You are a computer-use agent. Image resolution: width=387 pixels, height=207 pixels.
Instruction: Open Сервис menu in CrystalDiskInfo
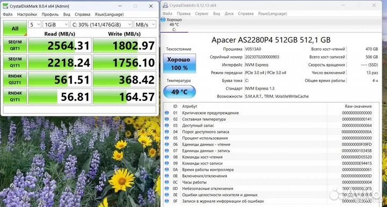(x=202, y=13)
